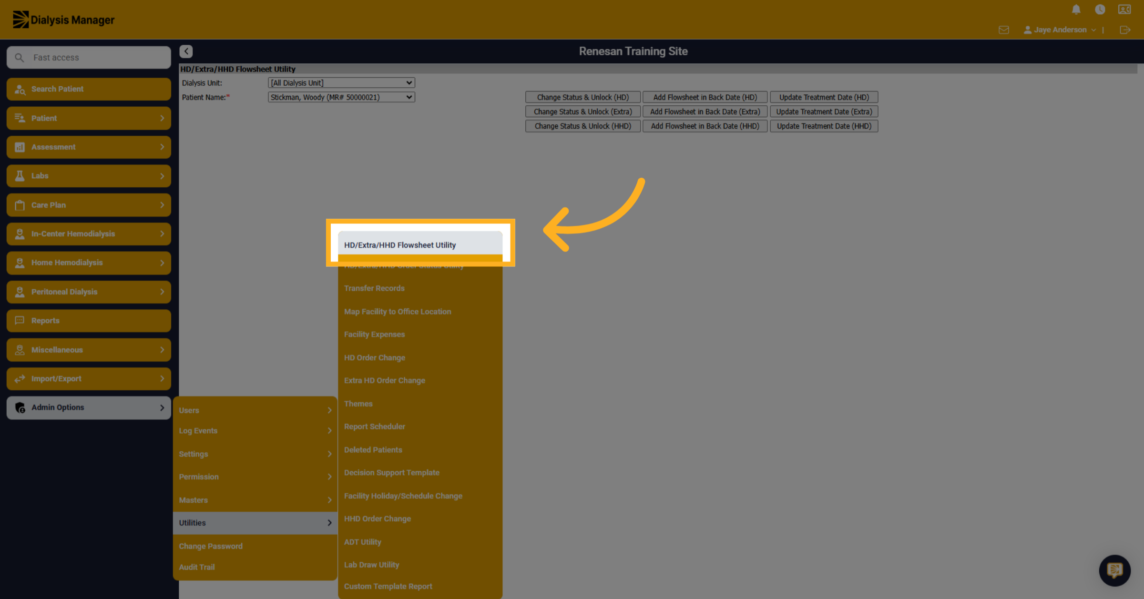1144x599 pixels.
Task: Expand the Users submenu chevron
Action: 329,410
